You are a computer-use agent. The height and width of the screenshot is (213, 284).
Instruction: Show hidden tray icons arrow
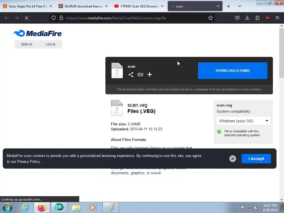(x=236, y=208)
